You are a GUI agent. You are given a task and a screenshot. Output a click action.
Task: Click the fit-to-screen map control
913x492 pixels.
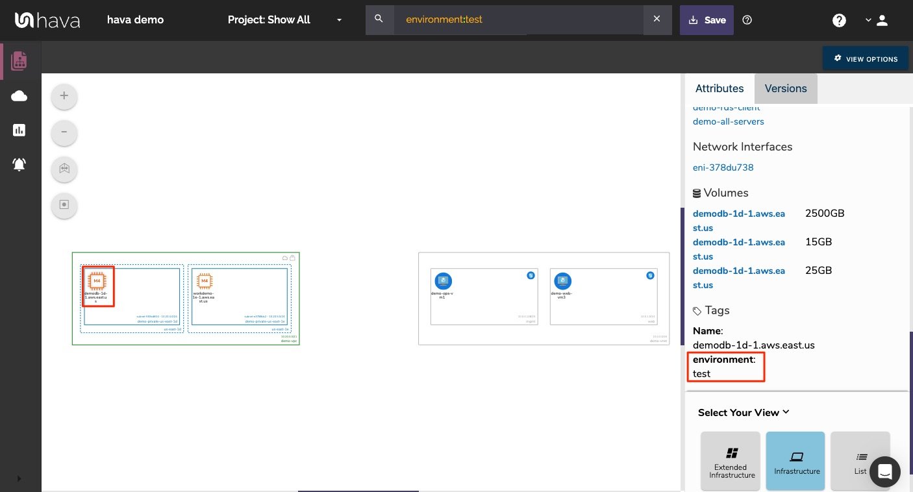coord(64,168)
